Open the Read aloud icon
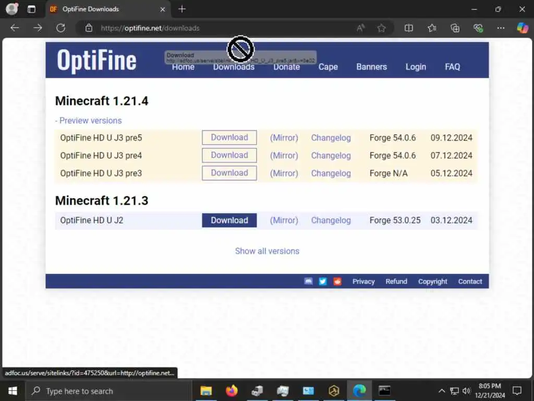The height and width of the screenshot is (401, 534). coord(361,28)
